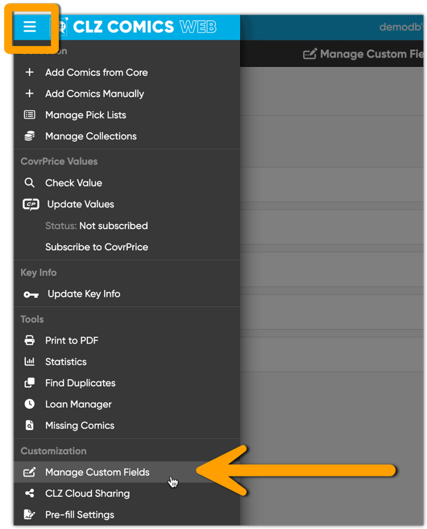This screenshot has width=427, height=529.
Task: Click the Manage Collections stack icon
Action: (30, 136)
